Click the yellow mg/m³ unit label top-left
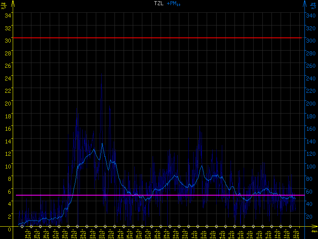 point(4,6)
